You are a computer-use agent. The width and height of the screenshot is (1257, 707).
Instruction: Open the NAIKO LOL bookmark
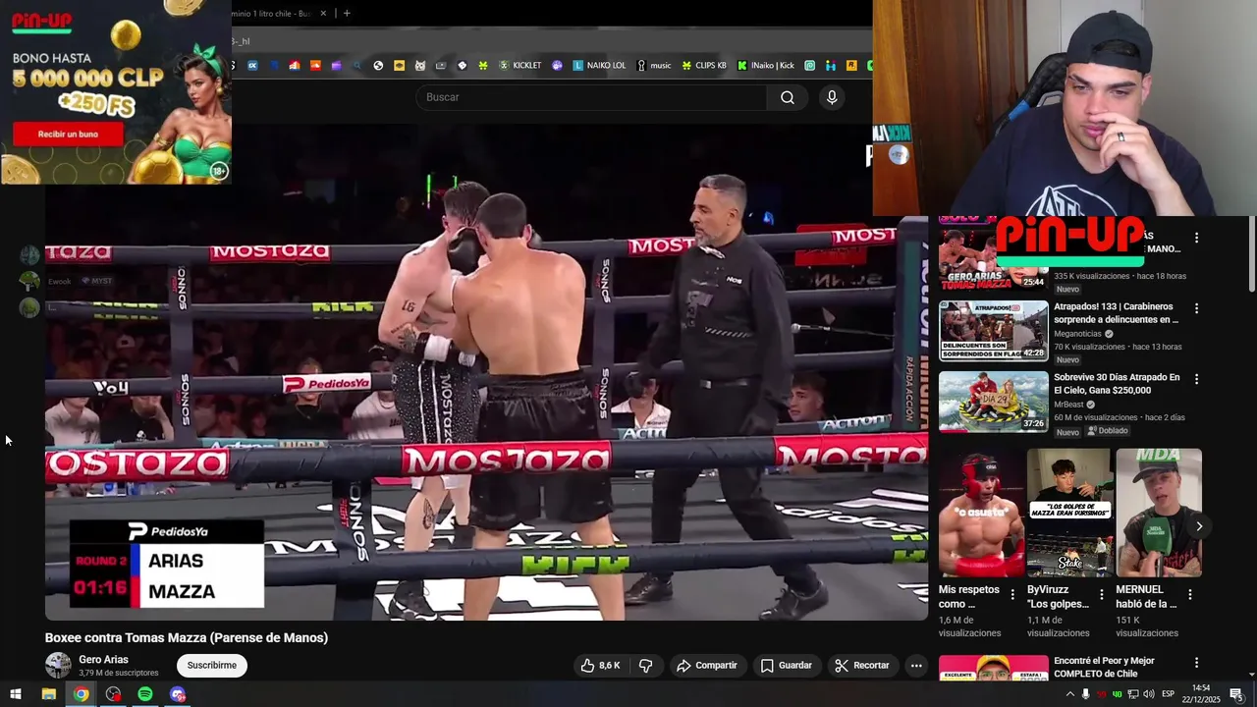(x=599, y=66)
